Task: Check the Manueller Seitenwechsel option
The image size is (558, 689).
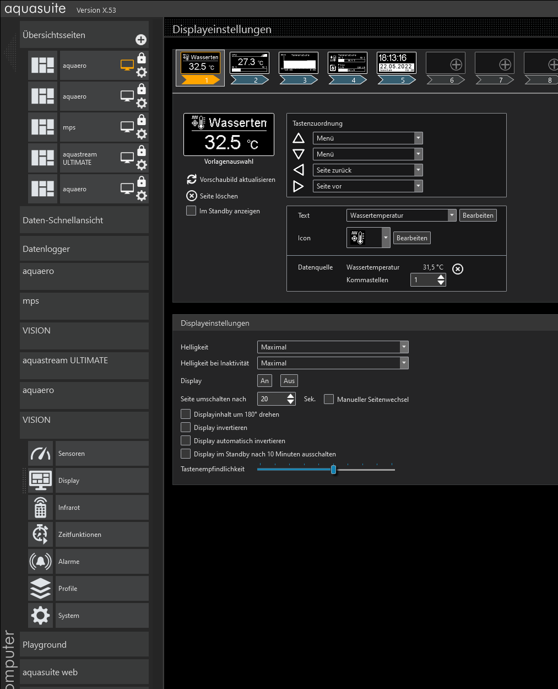Action: click(329, 399)
